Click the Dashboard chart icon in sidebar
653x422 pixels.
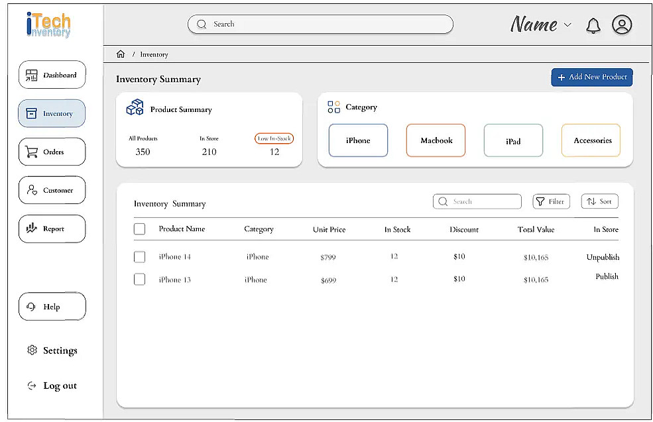(32, 76)
